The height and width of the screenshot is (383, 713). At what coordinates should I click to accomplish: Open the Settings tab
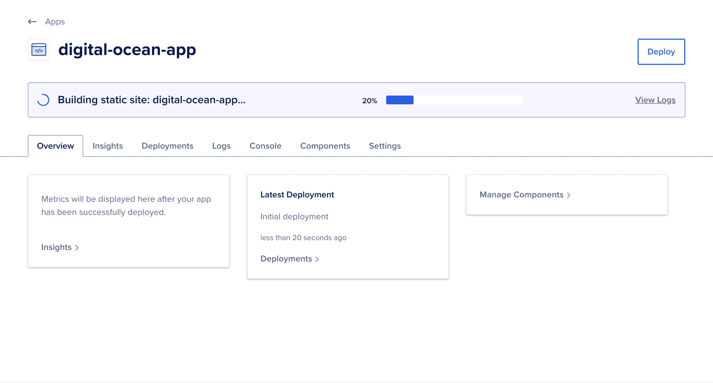click(385, 146)
